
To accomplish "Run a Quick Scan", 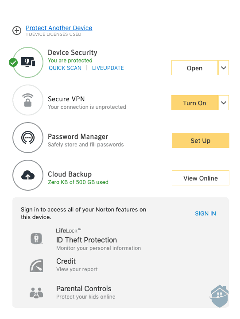I will pyautogui.click(x=65, y=68).
